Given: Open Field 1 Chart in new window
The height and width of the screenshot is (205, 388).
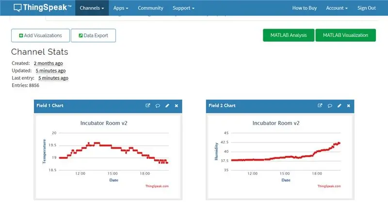Looking at the screenshot, I should tap(148, 106).
